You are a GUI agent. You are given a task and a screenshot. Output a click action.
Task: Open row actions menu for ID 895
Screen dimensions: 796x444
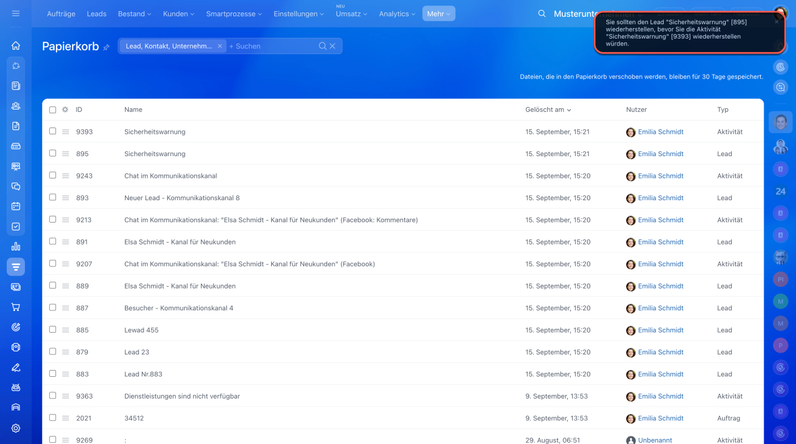point(65,154)
